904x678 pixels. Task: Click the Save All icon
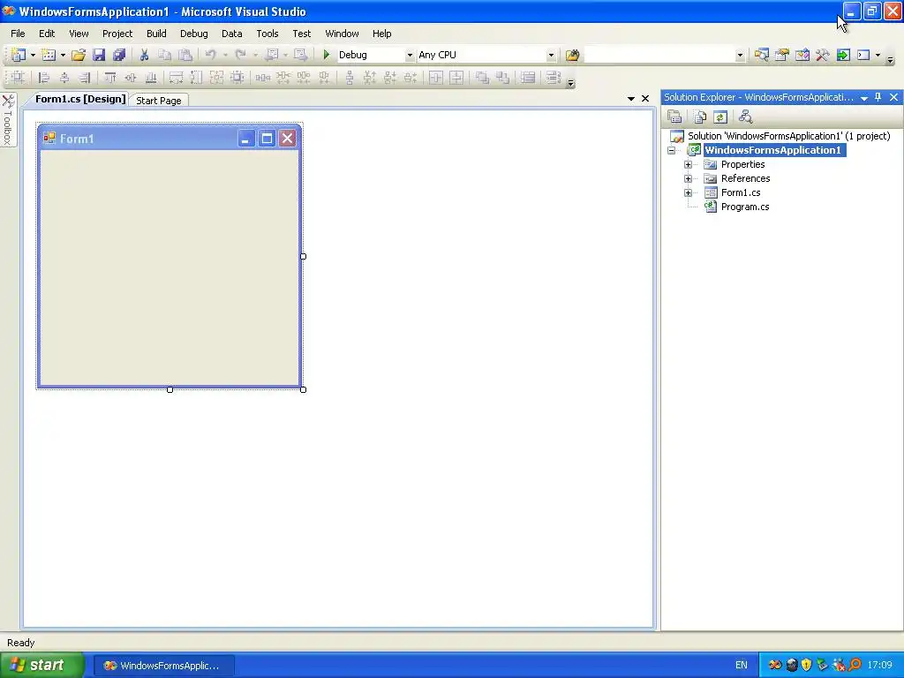(119, 55)
